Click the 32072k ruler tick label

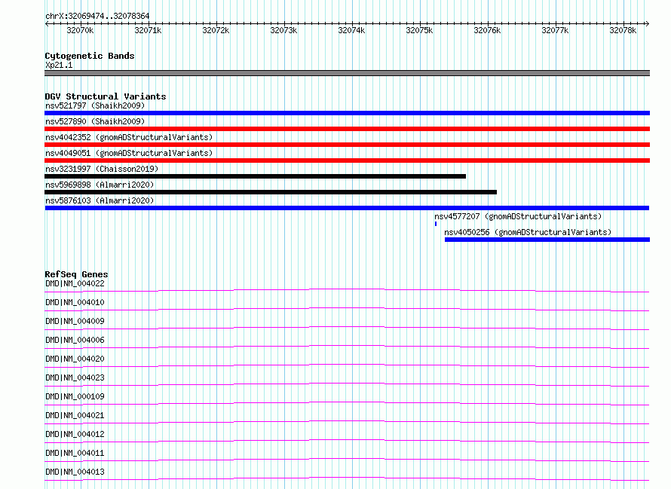point(216,30)
